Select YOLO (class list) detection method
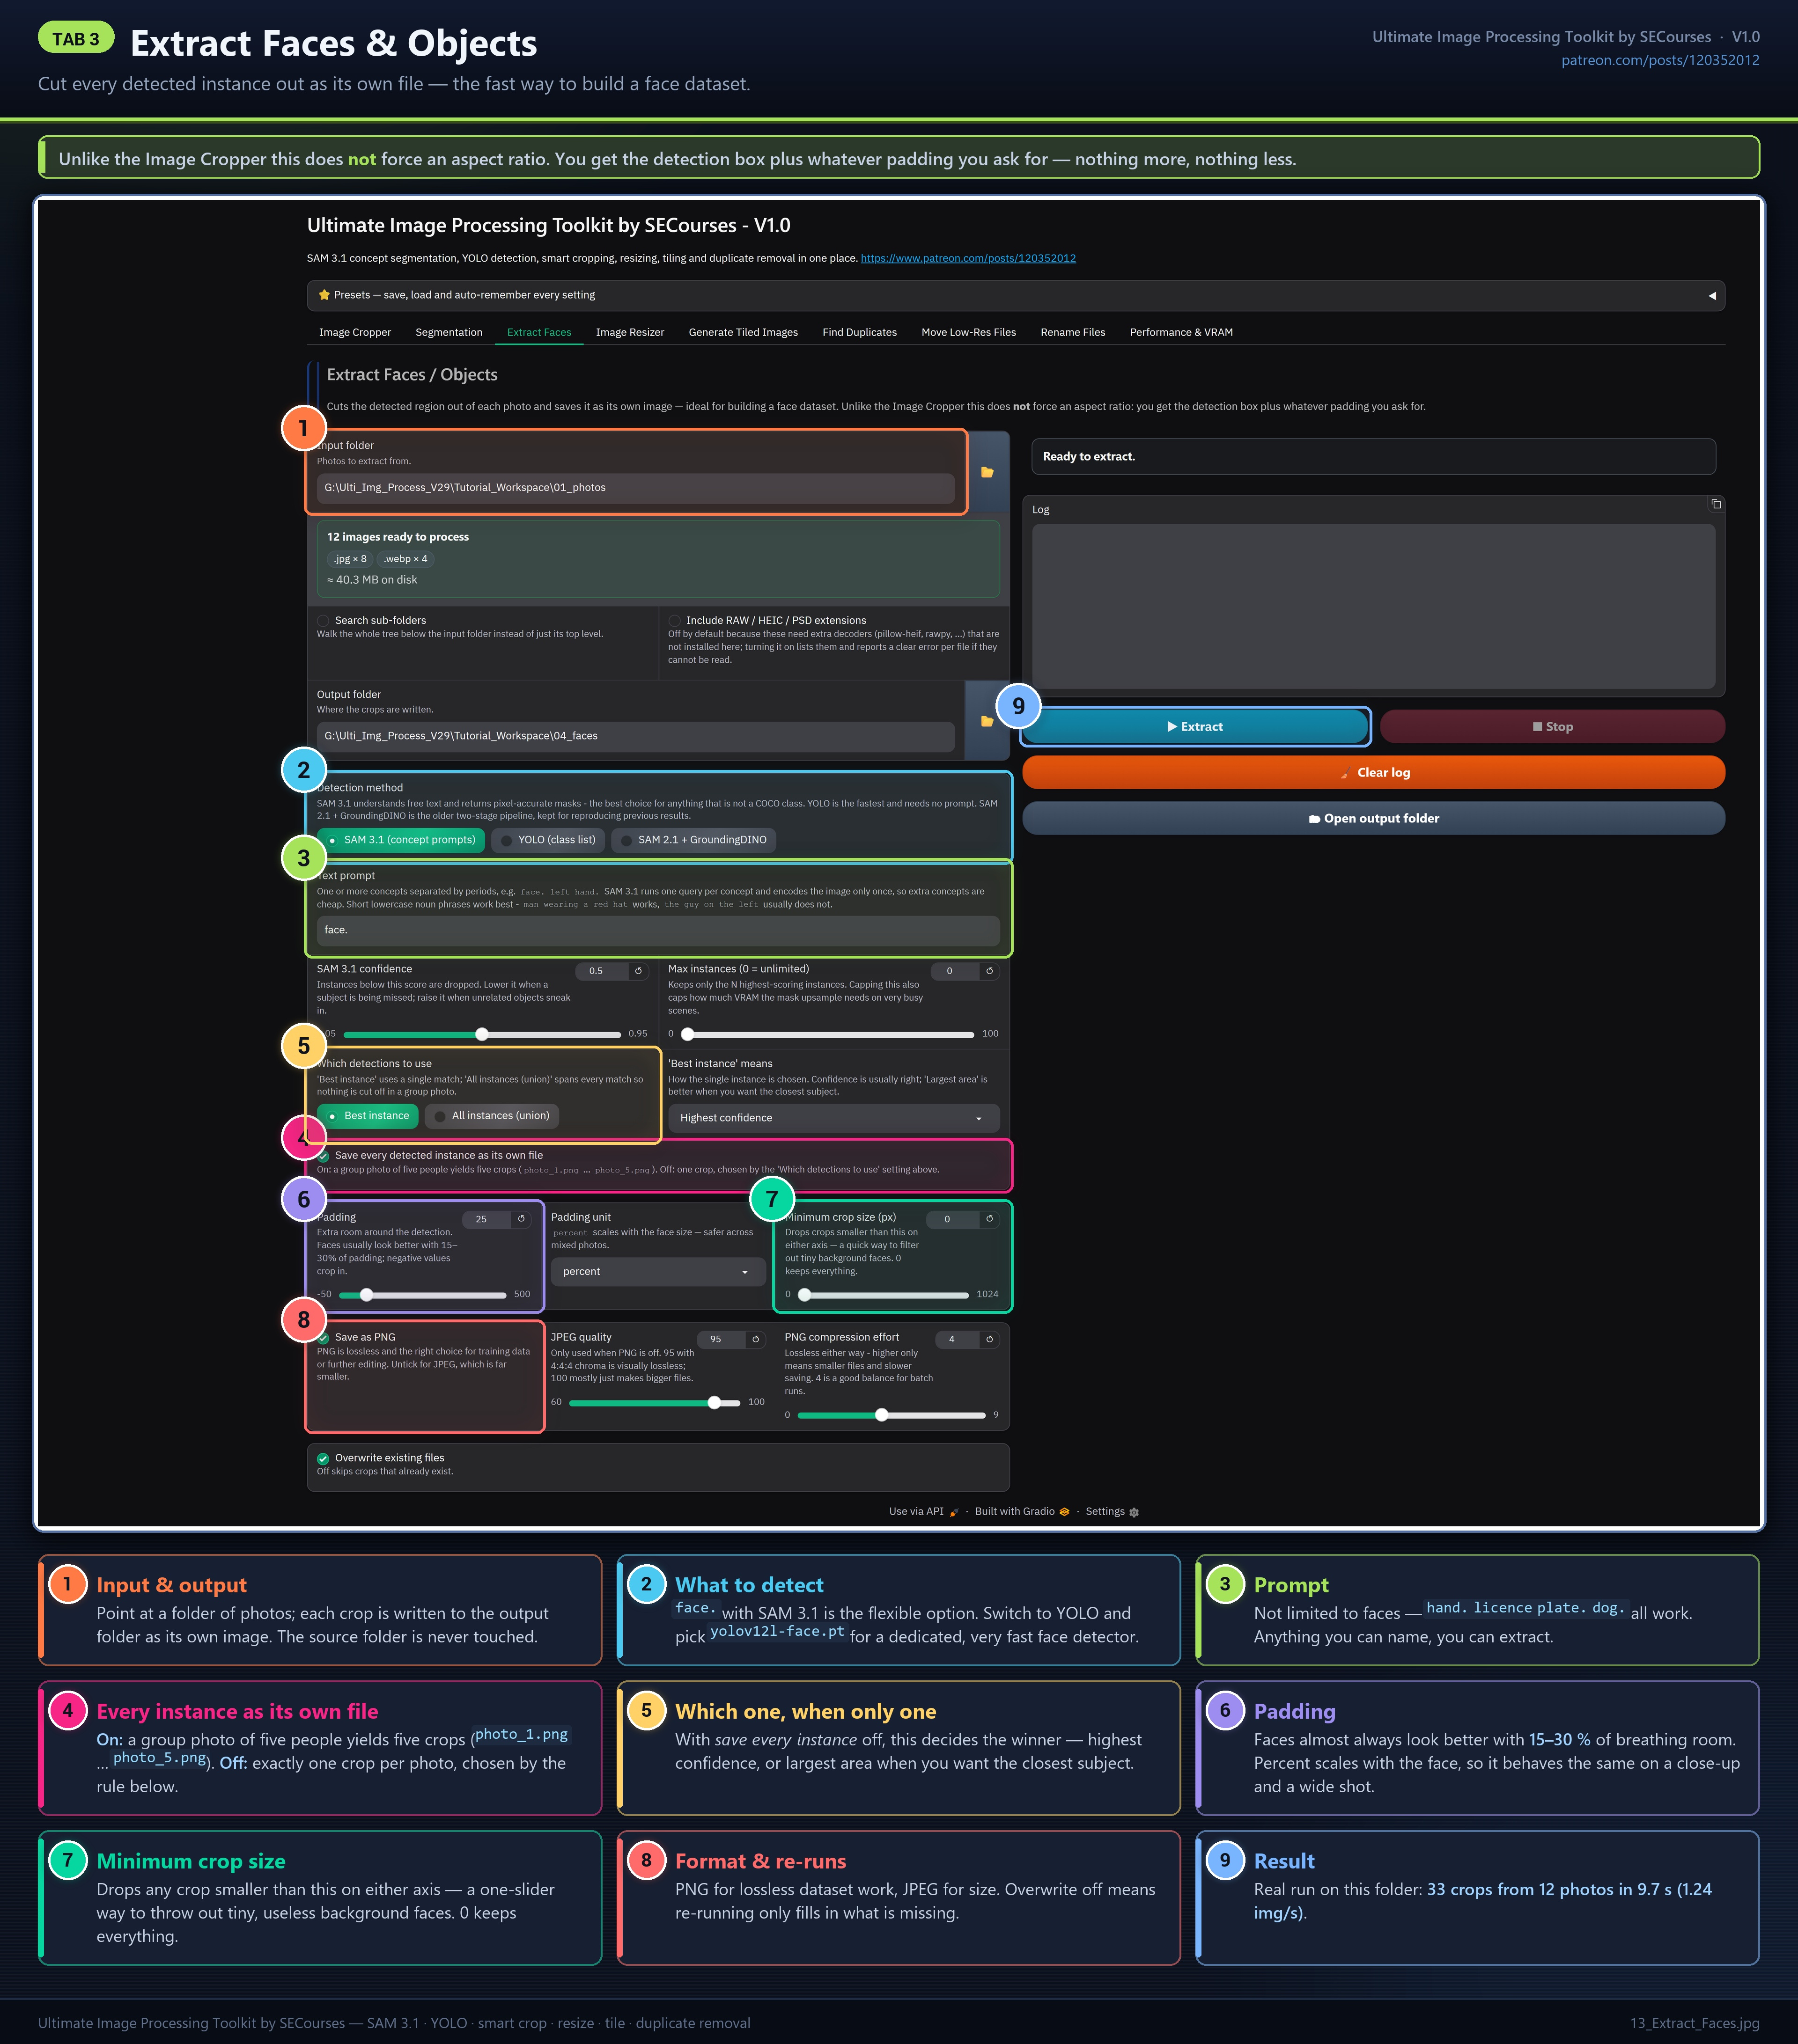The image size is (1798, 2044). click(548, 840)
